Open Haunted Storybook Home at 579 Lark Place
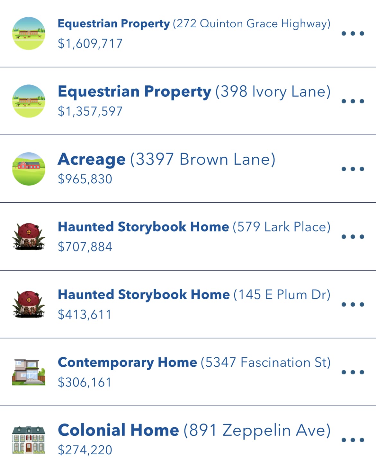Screen dimensions: 376x472 [x=194, y=227]
